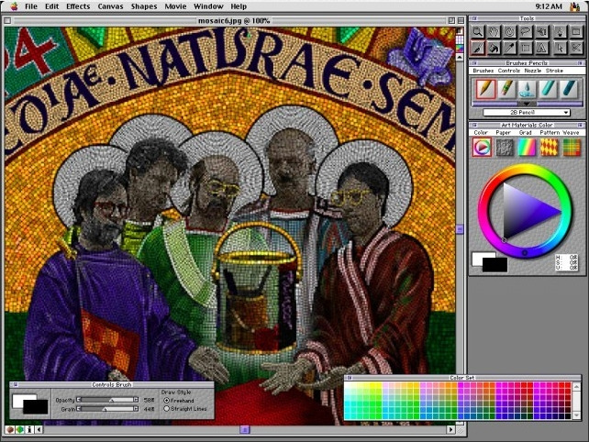Select the Paint Bucket tool
589x442 pixels.
click(x=494, y=48)
